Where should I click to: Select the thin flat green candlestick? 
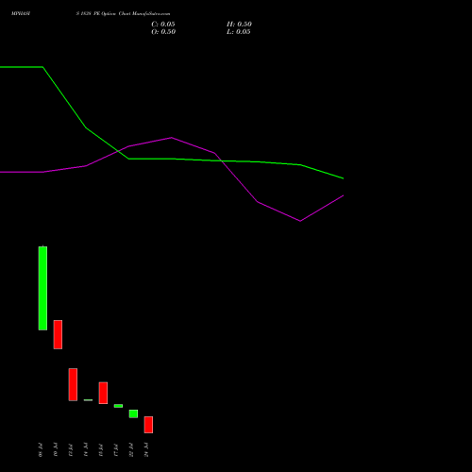88,400
